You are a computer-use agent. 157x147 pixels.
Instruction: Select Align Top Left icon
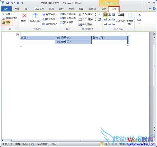coord(105,14)
